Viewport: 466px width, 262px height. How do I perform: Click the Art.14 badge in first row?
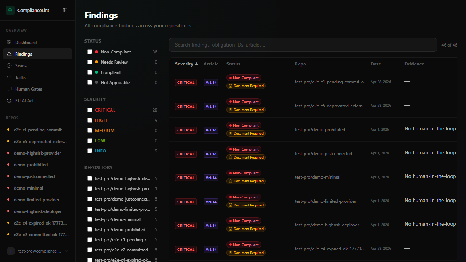(211, 83)
